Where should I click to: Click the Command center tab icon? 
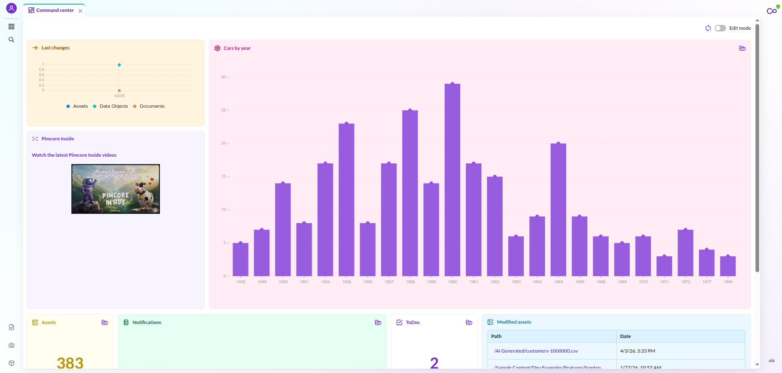click(x=31, y=10)
